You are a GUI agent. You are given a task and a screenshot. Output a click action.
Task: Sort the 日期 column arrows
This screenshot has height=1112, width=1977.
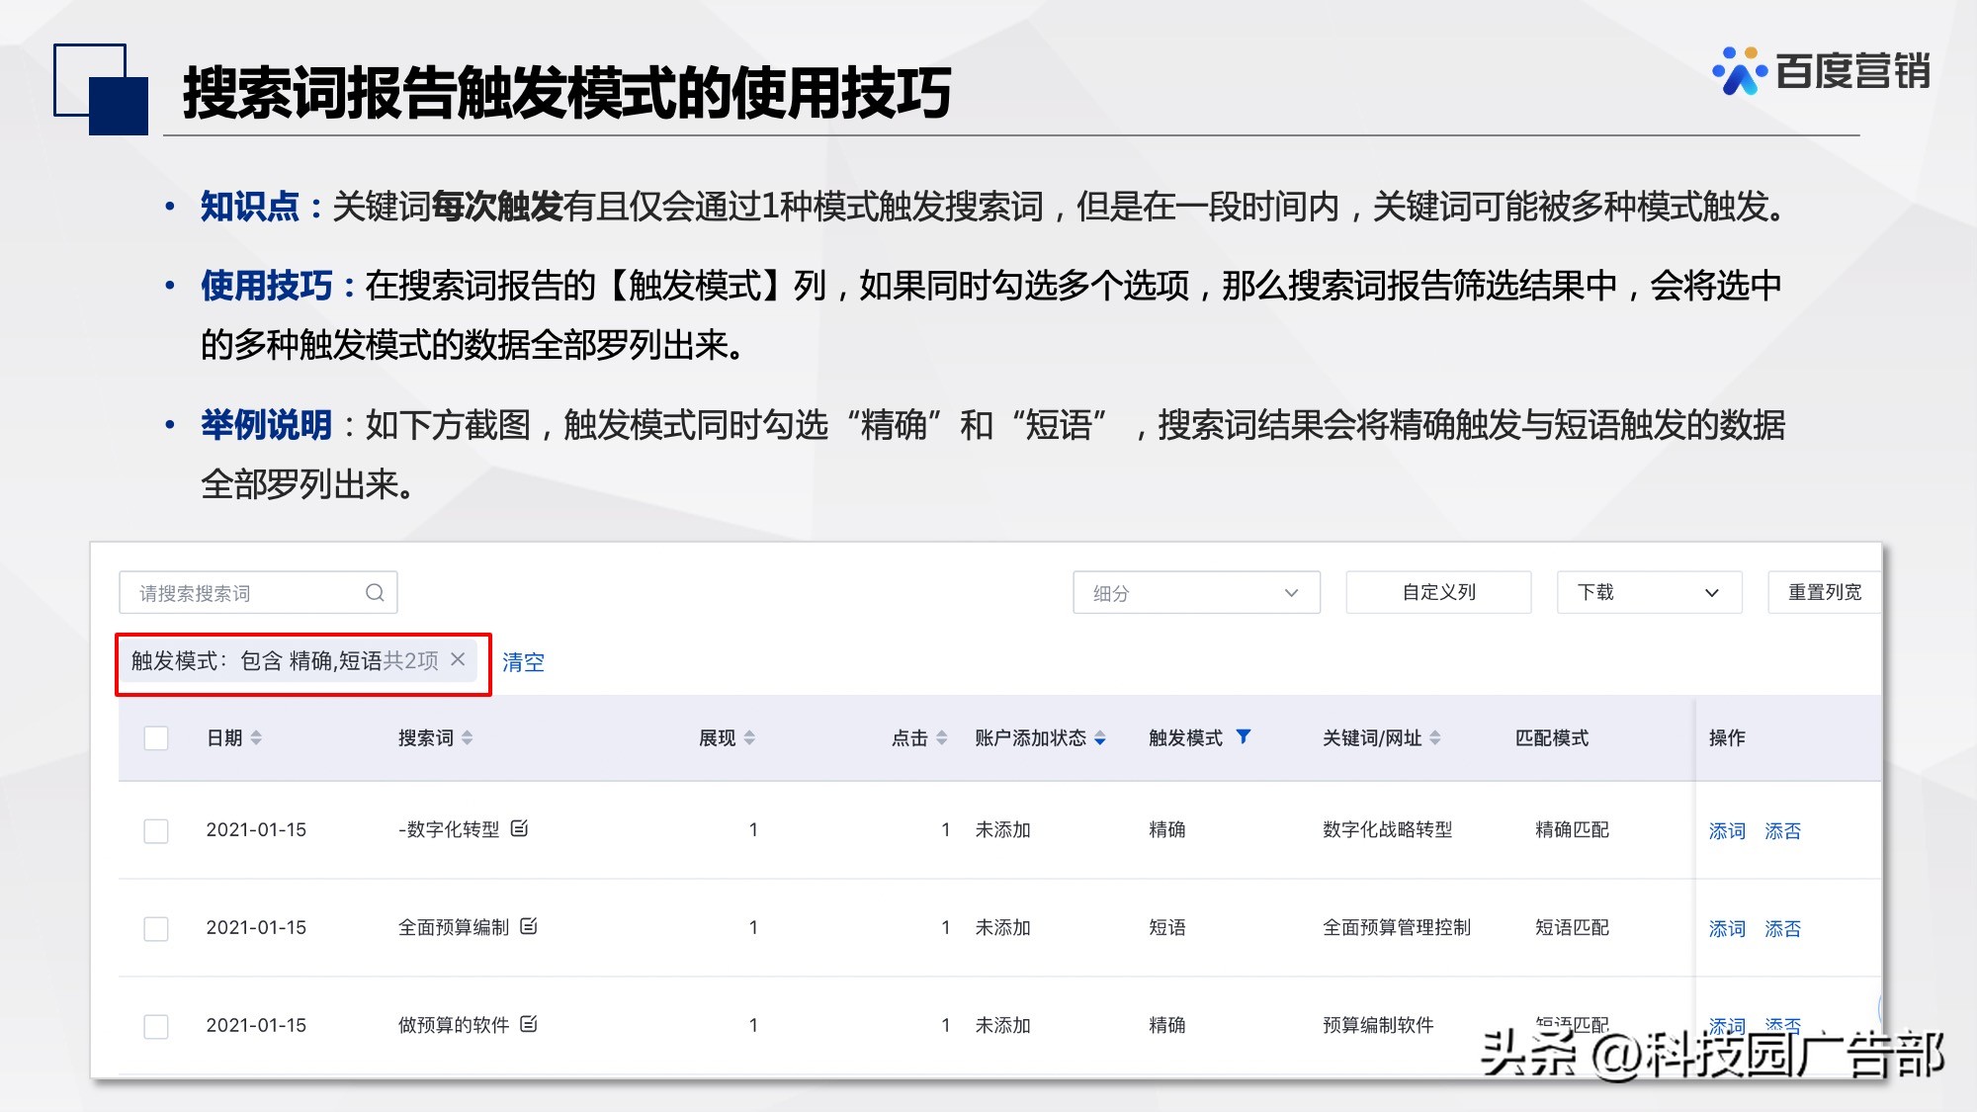tap(257, 736)
